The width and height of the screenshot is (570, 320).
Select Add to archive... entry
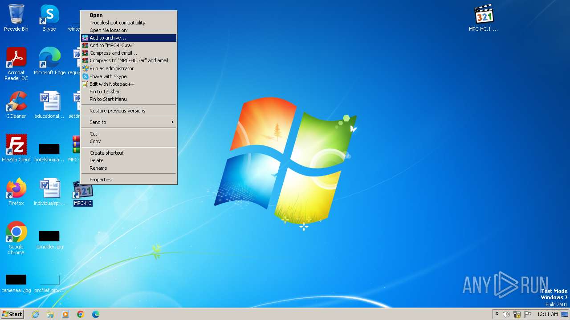129,38
